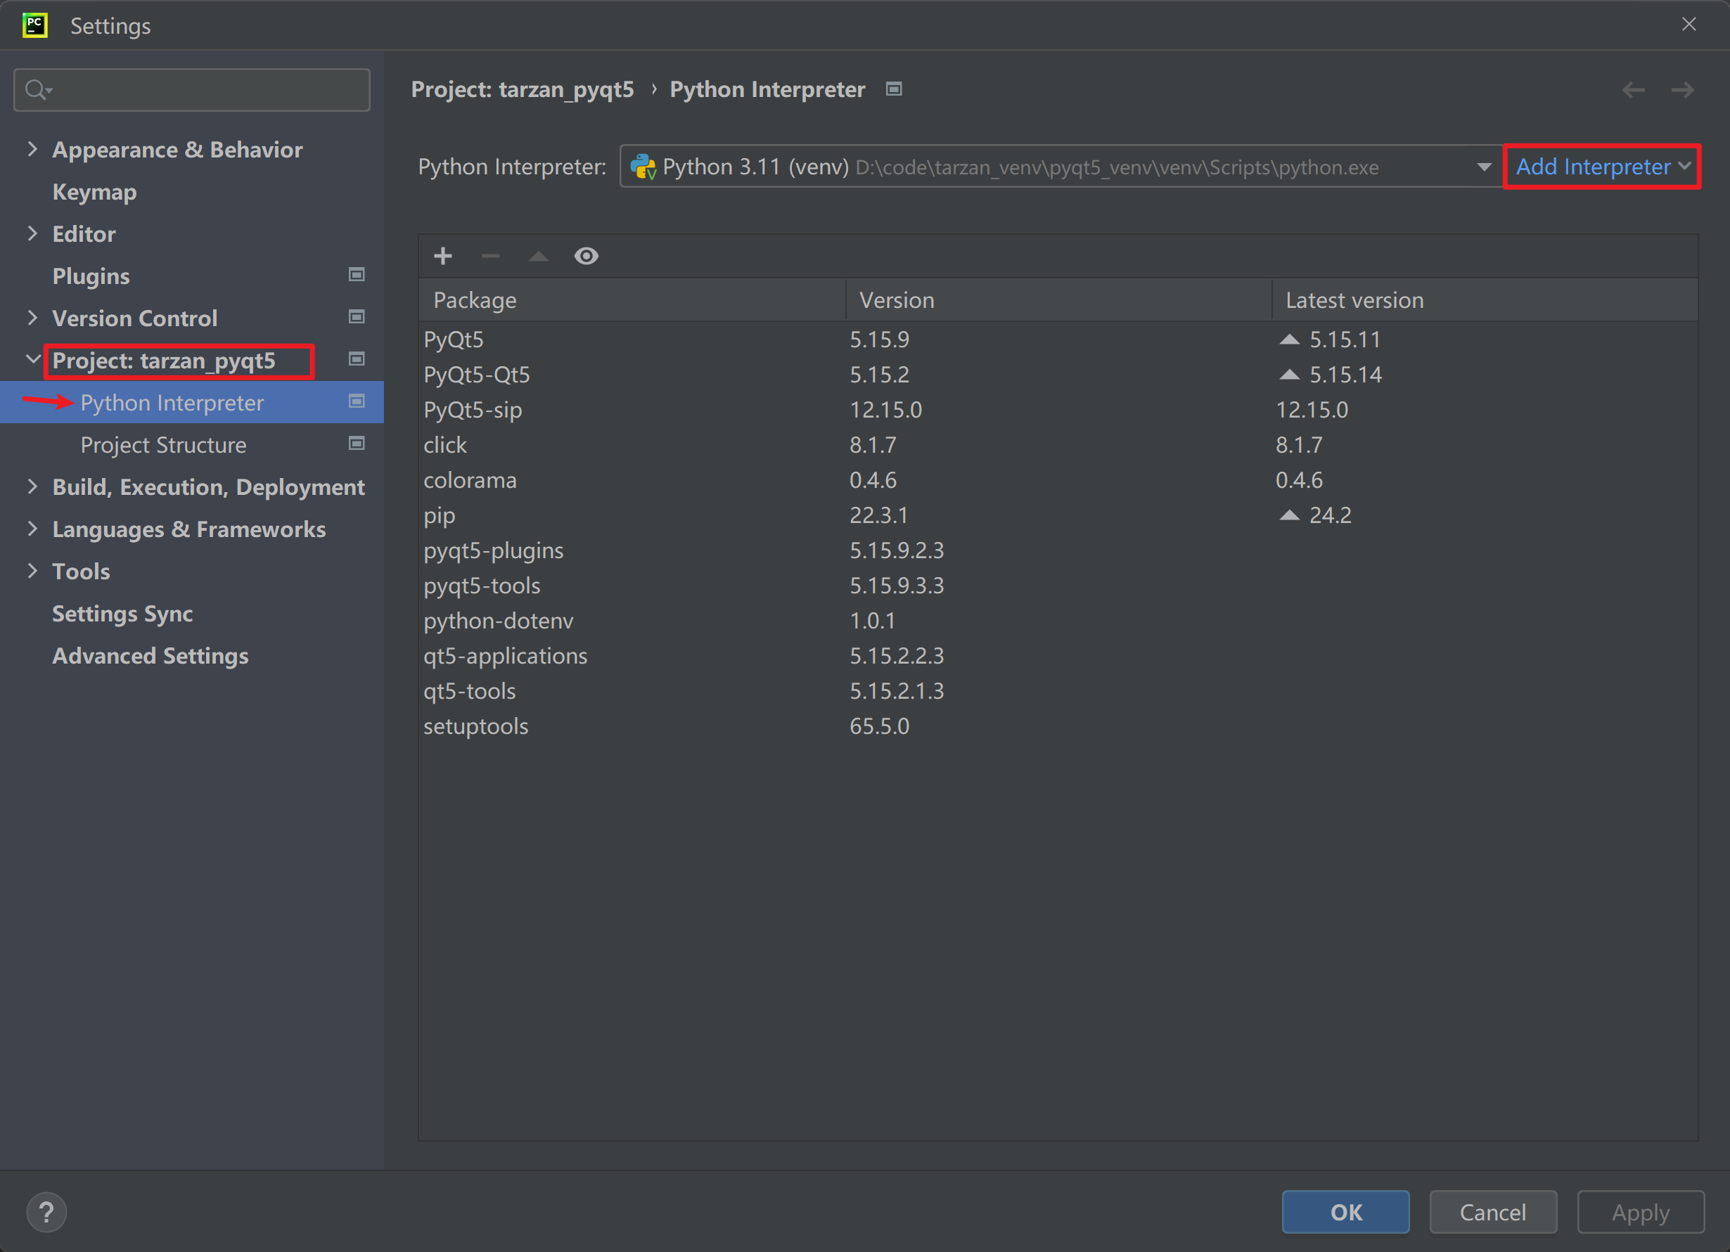Click python-dotenv version 1.0.1
1730x1252 pixels.
click(x=873, y=621)
